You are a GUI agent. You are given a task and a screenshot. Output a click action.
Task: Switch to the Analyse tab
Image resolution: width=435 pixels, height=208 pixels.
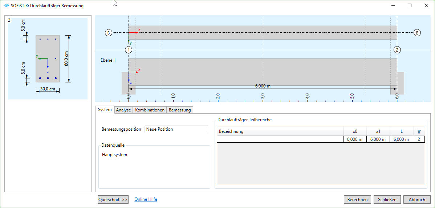click(x=123, y=110)
